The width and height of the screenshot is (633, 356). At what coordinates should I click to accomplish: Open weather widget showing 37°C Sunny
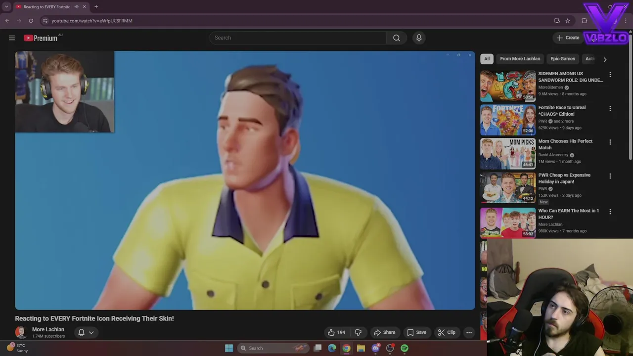(18, 348)
